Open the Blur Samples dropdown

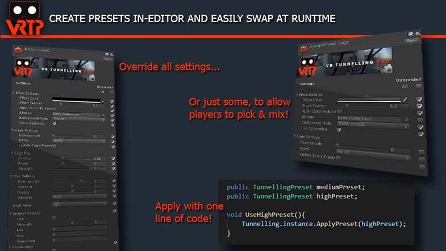[80, 196]
